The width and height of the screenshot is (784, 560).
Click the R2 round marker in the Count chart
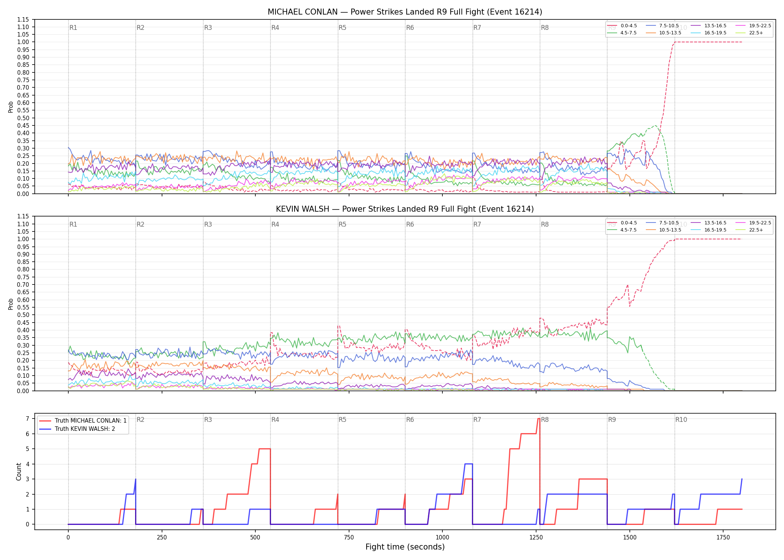[140, 420]
